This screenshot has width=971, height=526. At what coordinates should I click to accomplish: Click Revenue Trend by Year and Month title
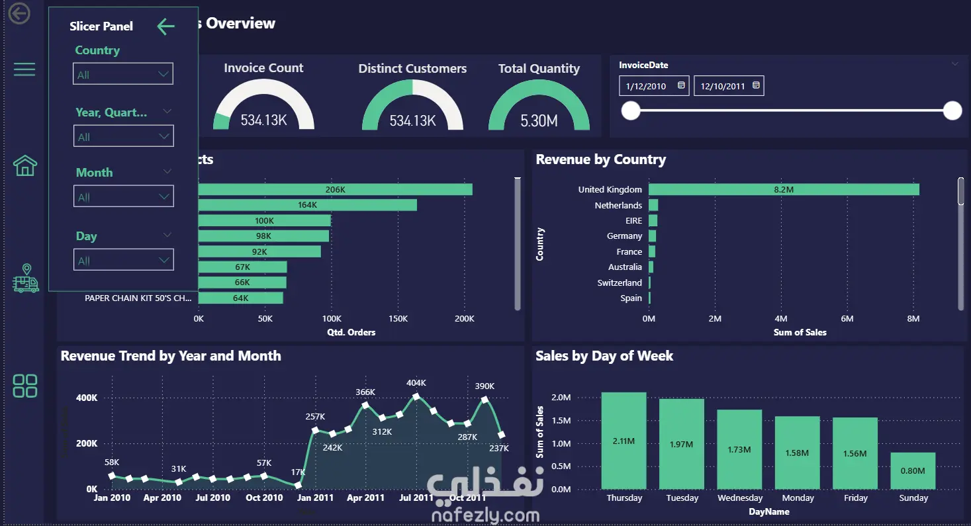click(x=171, y=356)
